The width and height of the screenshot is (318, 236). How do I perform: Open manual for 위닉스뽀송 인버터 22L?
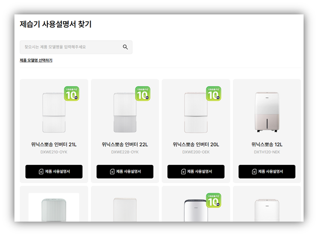[125, 172]
